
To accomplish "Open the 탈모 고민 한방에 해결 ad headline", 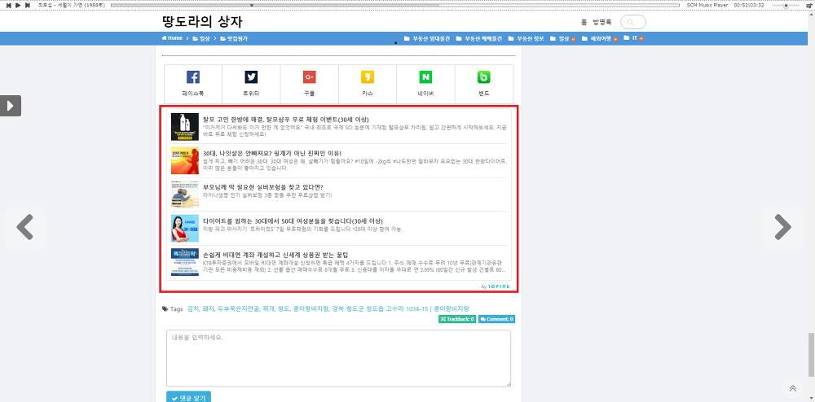I will pyautogui.click(x=286, y=120).
